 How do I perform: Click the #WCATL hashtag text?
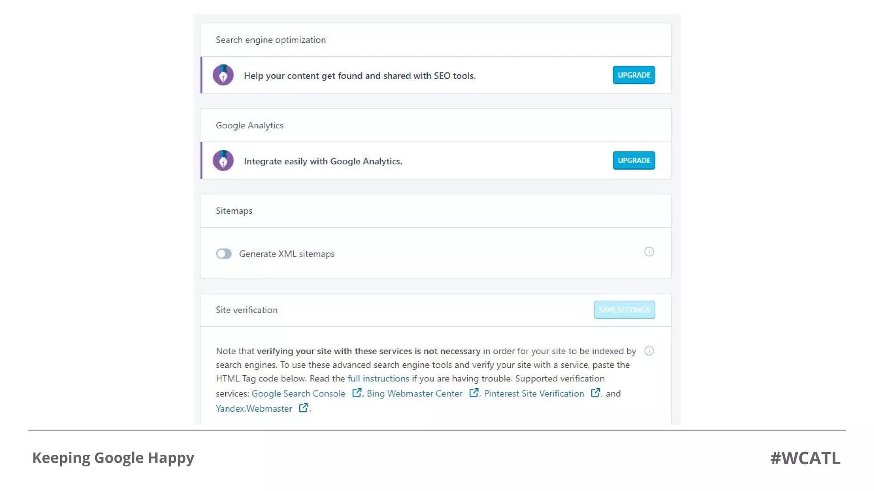pyautogui.click(x=805, y=458)
